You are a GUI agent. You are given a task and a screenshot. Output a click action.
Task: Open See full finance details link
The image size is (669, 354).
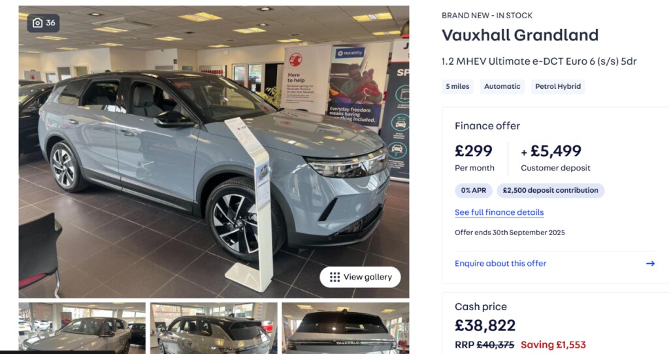coord(499,212)
